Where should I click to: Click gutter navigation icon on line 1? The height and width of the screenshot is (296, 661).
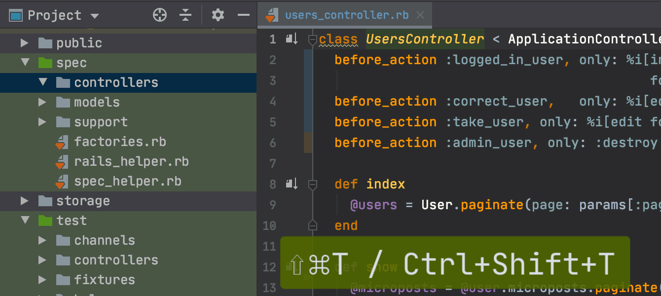tap(292, 39)
